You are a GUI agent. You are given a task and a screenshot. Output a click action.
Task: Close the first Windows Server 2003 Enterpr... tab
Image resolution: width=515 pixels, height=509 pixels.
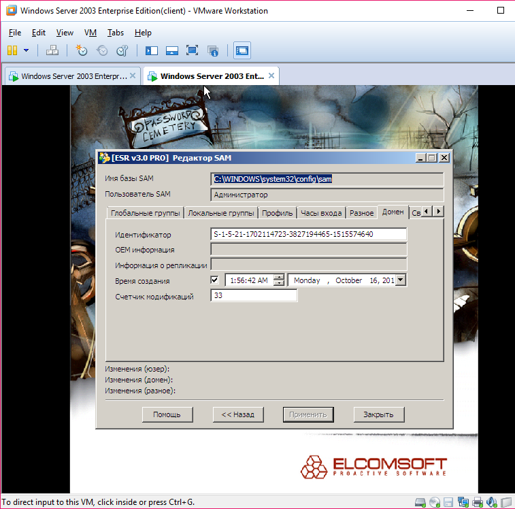133,76
